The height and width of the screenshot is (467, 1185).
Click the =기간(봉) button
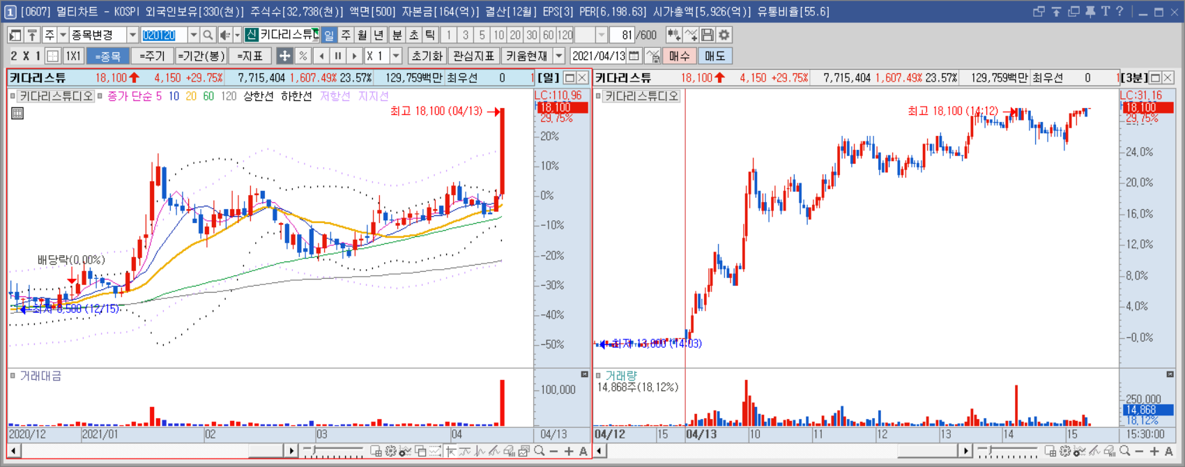[x=200, y=56]
